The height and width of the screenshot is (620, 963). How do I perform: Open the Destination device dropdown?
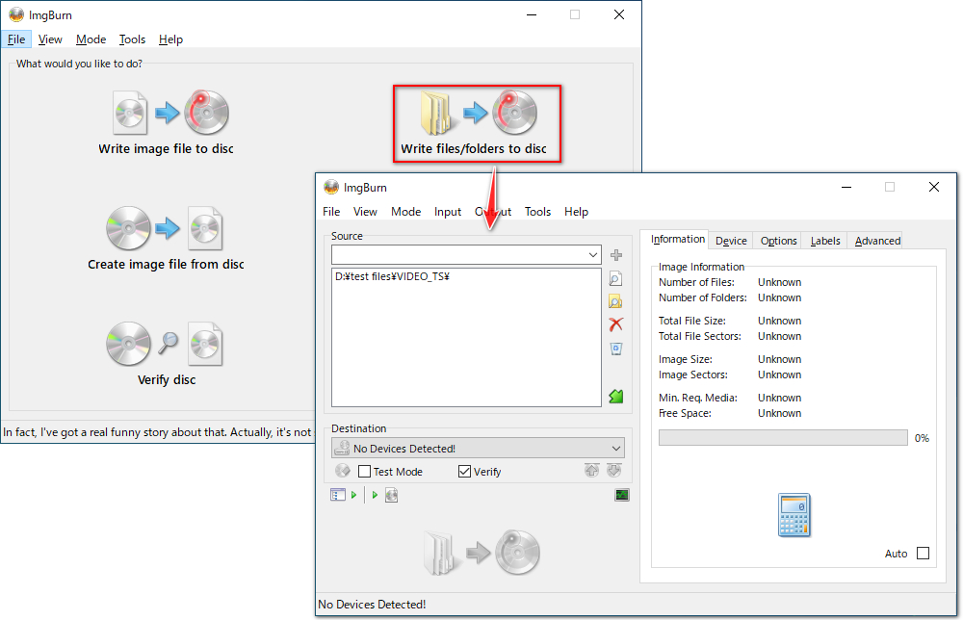click(615, 449)
